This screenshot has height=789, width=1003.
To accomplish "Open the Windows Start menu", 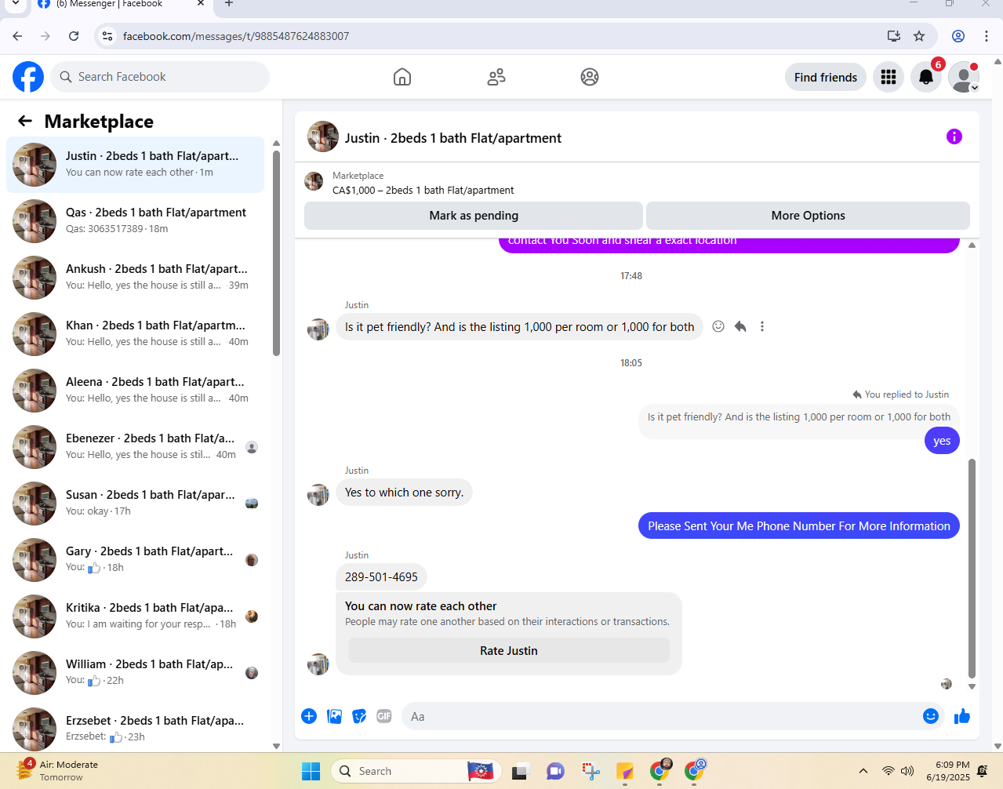I will pos(311,771).
